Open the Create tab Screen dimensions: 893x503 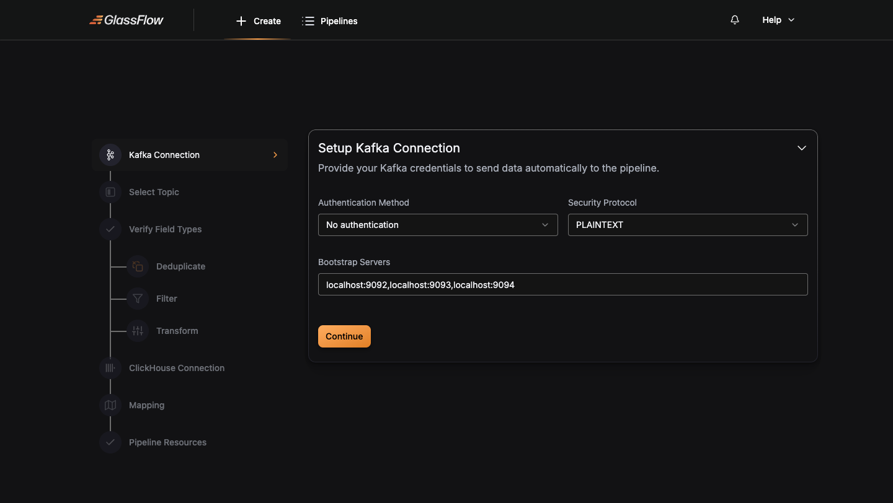point(258,21)
